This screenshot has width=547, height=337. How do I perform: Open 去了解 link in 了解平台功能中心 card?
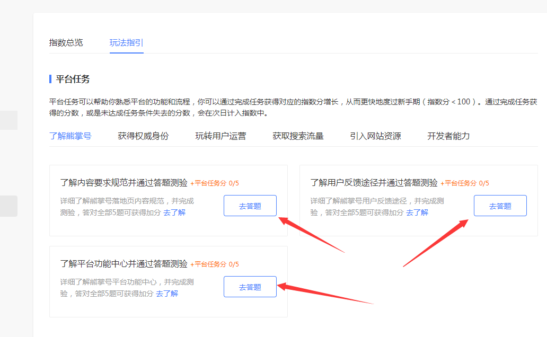[x=167, y=294]
